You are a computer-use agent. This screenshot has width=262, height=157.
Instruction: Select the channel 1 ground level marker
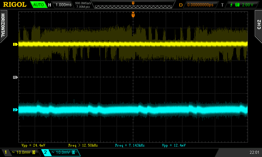point(15,44)
